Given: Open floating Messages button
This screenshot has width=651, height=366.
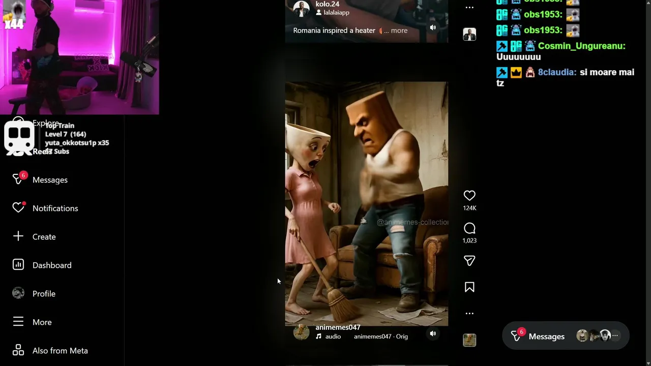Looking at the screenshot, I should point(566,336).
